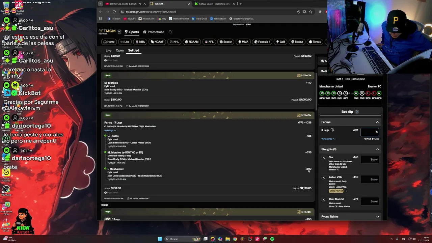Click the I. Makhachev parlay leg
This screenshot has height=243, width=432.
pos(115,169)
